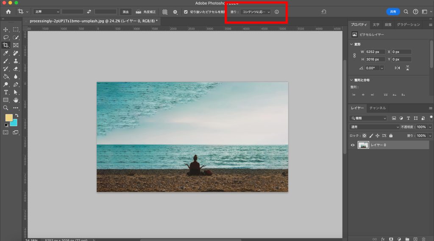Click the Home icon in options bar
The width and height of the screenshot is (434, 241).
tap(8, 12)
